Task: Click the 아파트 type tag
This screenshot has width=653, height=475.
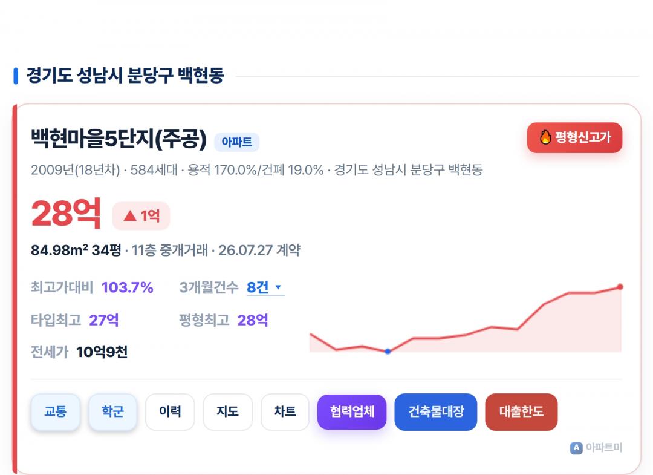Action: tap(236, 142)
